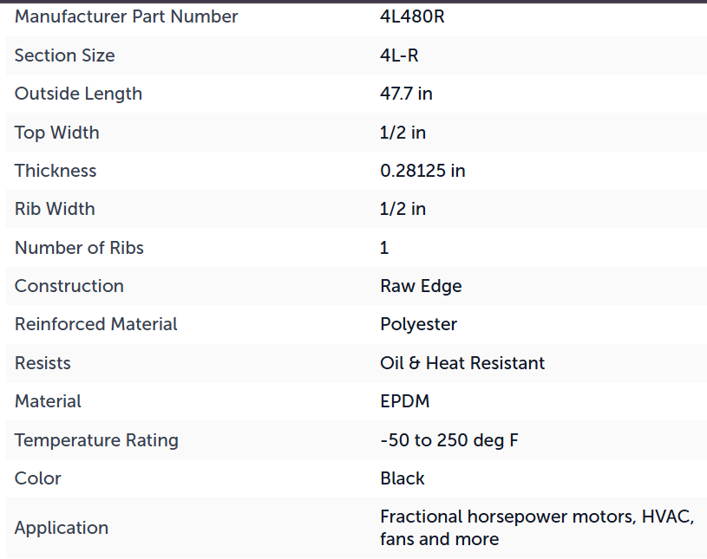
Task: Select the Polyester value
Action: coord(418,324)
